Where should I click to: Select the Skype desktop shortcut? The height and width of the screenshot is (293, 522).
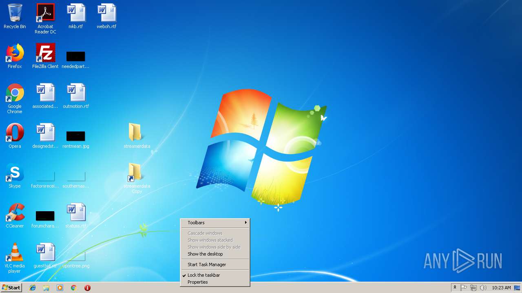[x=15, y=176]
